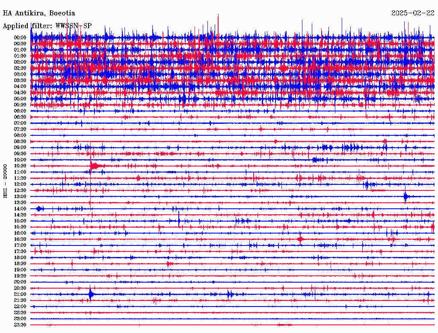Click the date 2025-02-22
Viewport: 438px width, 333px height.
(x=413, y=13)
